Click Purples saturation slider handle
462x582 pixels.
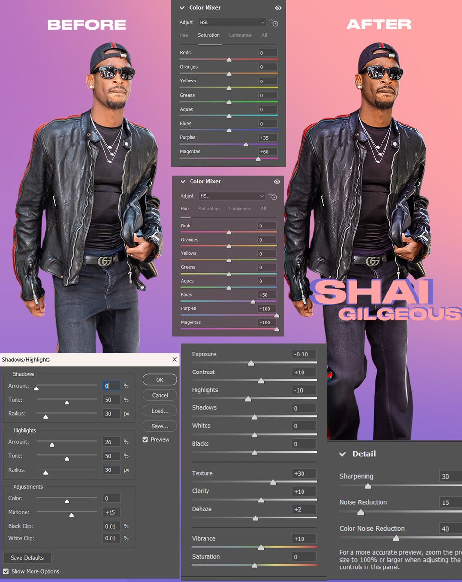[x=246, y=145]
